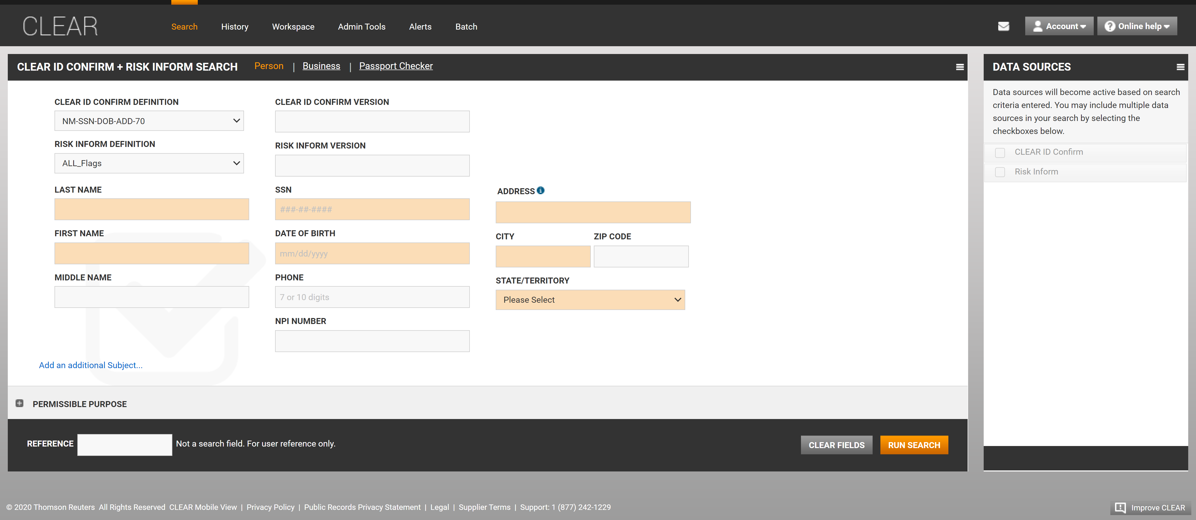Open the Online help dropdown
The width and height of the screenshot is (1196, 520).
click(1137, 26)
